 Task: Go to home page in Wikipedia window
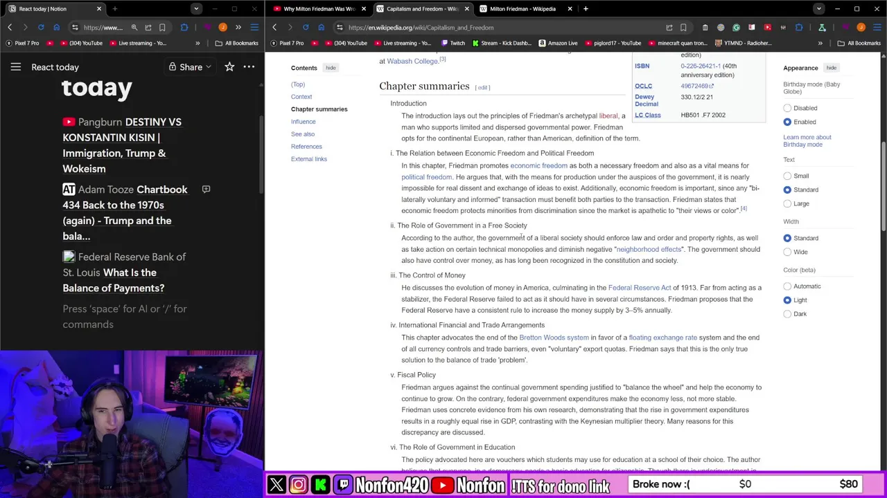[322, 28]
